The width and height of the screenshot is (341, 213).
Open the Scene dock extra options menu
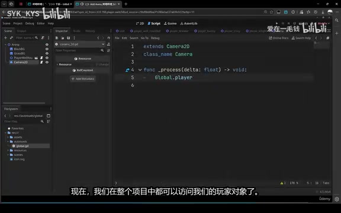tap(49, 38)
